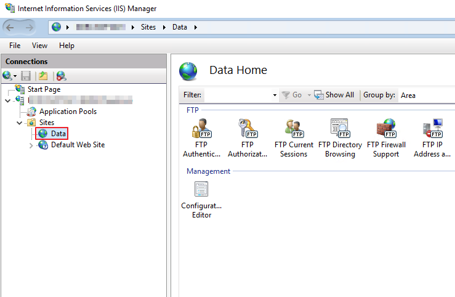Expand breadcrumb arrow after the blurred server name
The height and width of the screenshot is (297, 455).
tap(132, 27)
